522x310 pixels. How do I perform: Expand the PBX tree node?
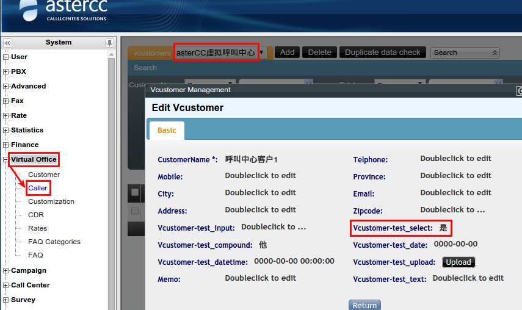[6, 72]
